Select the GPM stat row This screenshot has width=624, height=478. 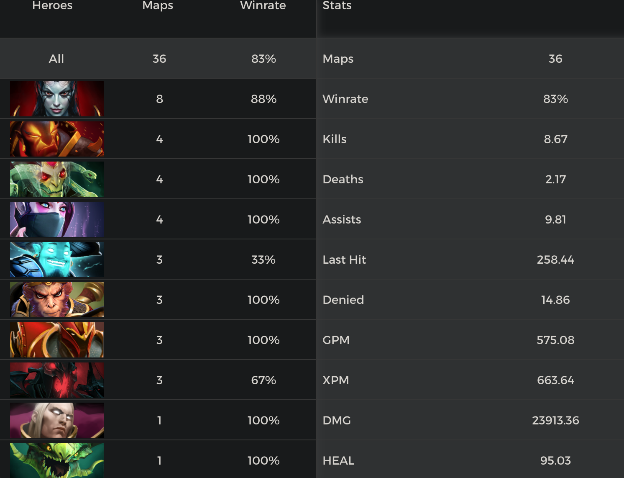[470, 340]
